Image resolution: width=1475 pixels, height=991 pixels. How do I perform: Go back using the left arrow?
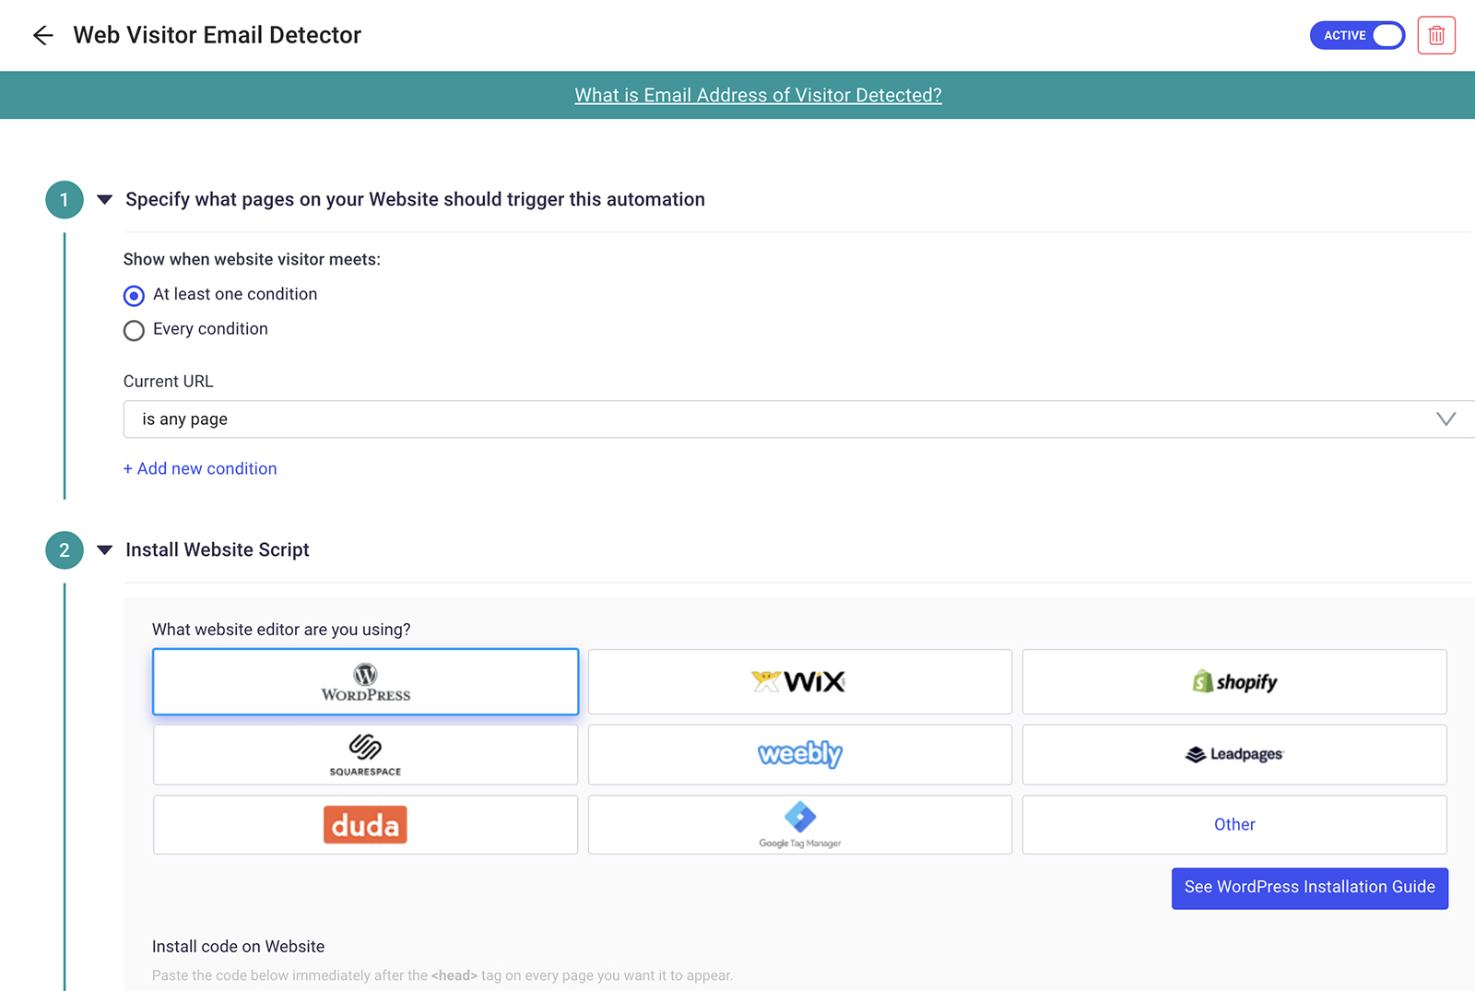[x=42, y=36]
